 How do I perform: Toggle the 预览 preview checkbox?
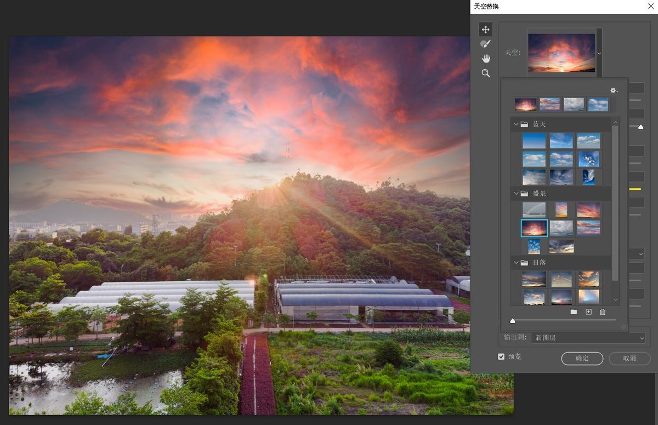point(501,356)
